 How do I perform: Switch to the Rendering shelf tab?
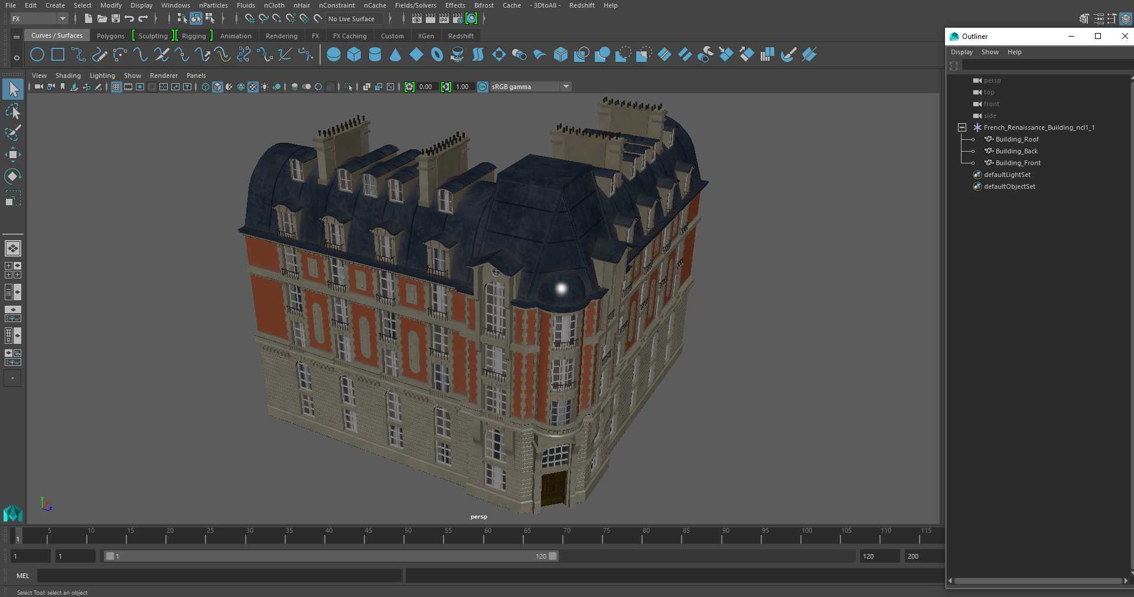pos(281,36)
